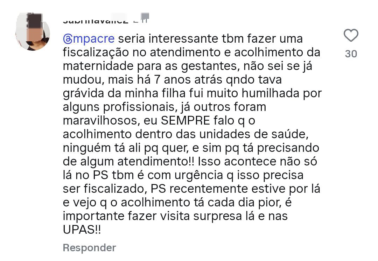Click the word maravilhosos in the comment
This screenshot has width=378, height=261.
(x=98, y=120)
